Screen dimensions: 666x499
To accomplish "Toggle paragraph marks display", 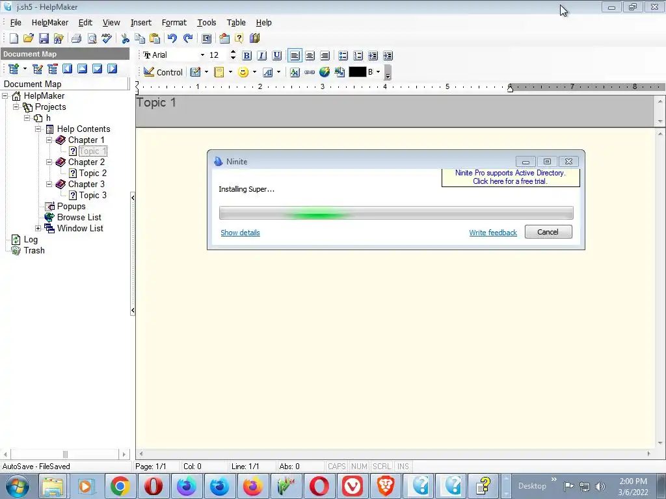I will point(206,38).
